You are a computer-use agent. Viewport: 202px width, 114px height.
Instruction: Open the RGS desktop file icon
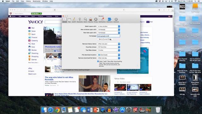coord(182,7)
